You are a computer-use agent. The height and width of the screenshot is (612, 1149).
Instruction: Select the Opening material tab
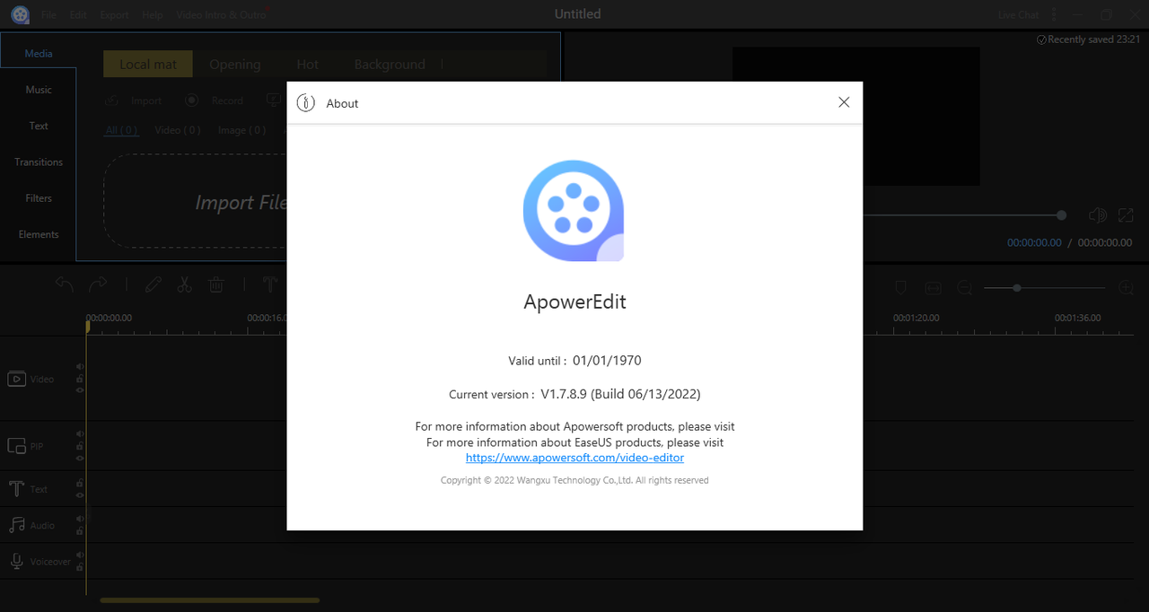235,65
